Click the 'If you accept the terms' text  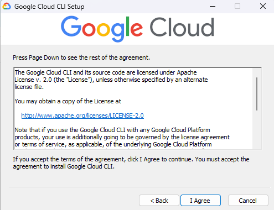coord(131,163)
